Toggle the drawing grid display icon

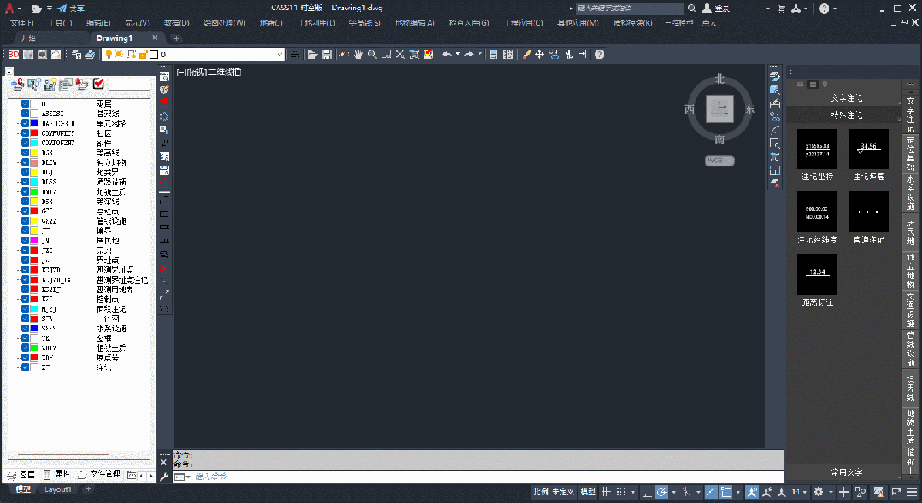(606, 492)
